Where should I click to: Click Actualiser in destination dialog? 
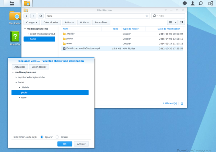(x=20, y=67)
